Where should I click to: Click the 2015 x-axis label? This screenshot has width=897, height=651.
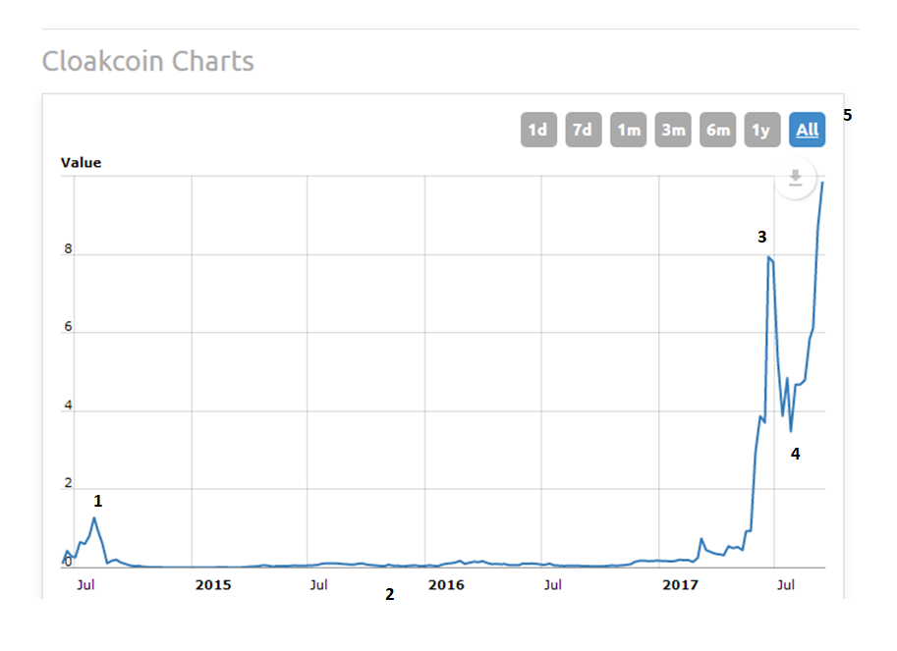click(x=213, y=585)
